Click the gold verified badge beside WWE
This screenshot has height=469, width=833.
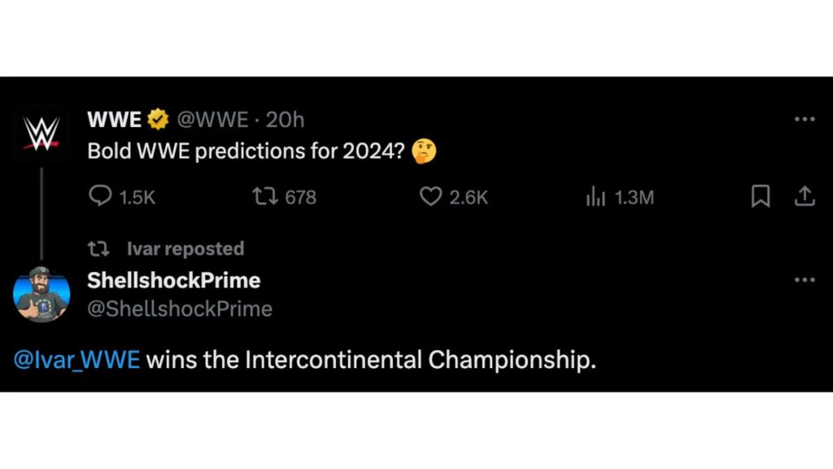point(159,121)
